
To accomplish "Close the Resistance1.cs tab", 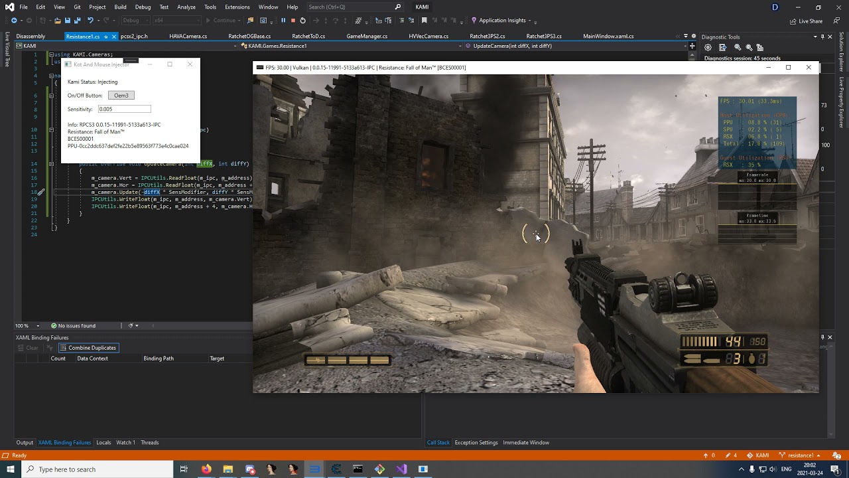I will coord(114,37).
